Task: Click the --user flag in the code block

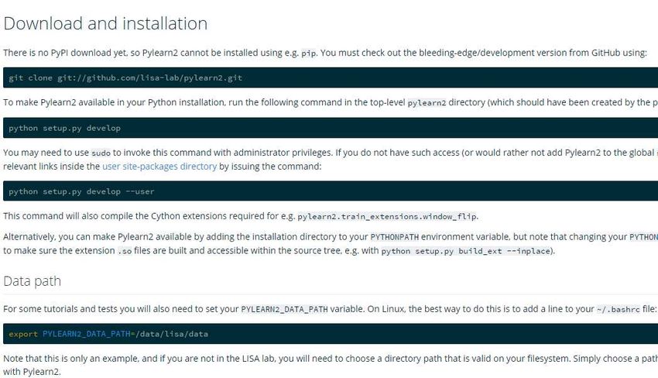Action: click(140, 191)
